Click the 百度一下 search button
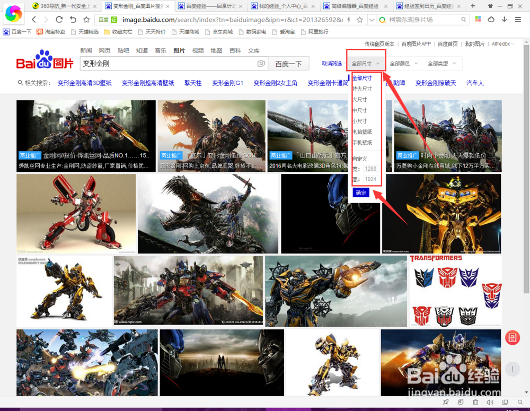This screenshot has width=530, height=411. coord(288,64)
